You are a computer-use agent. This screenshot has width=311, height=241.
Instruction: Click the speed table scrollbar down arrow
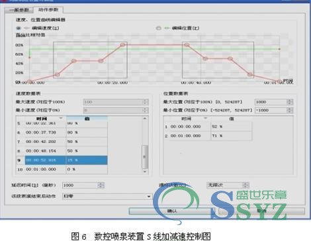145,171
